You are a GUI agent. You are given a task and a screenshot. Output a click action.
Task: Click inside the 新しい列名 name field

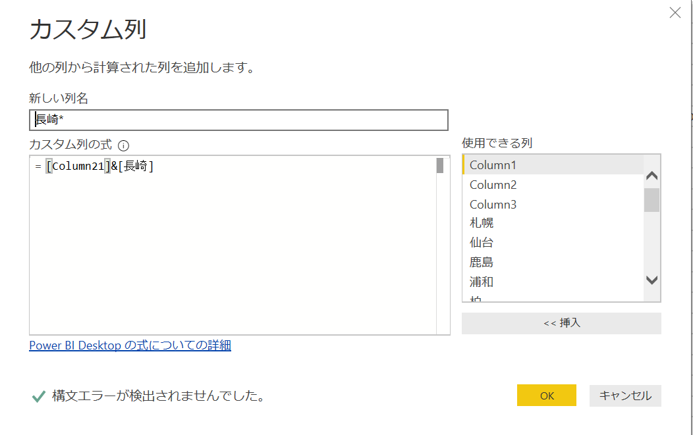click(237, 120)
